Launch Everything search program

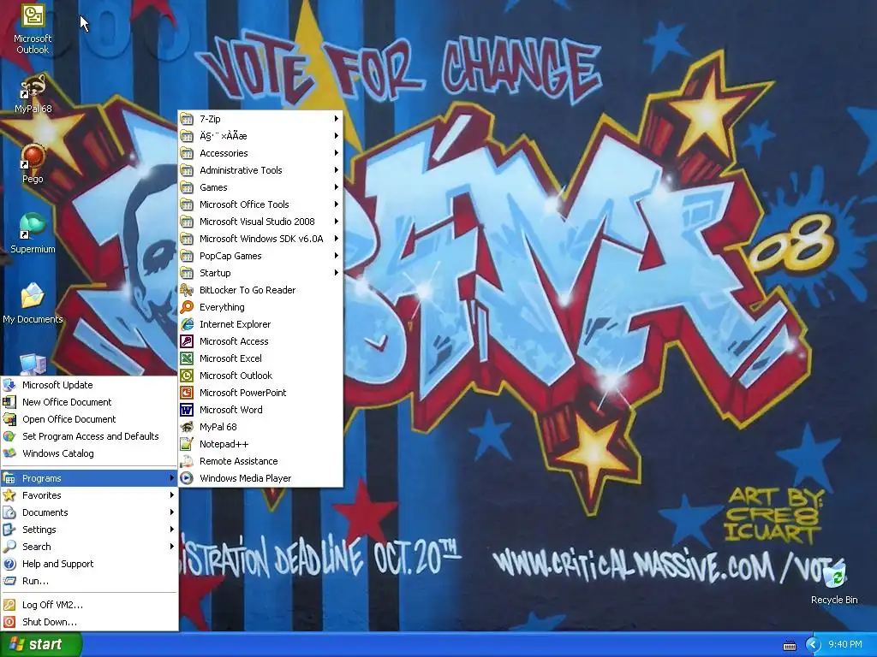260,307
